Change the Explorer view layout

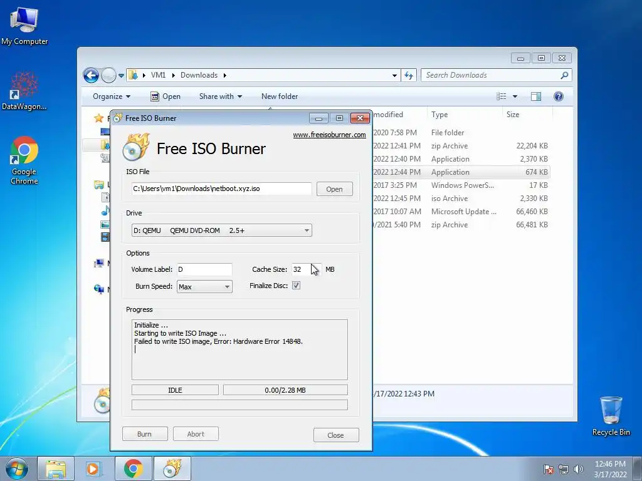501,96
